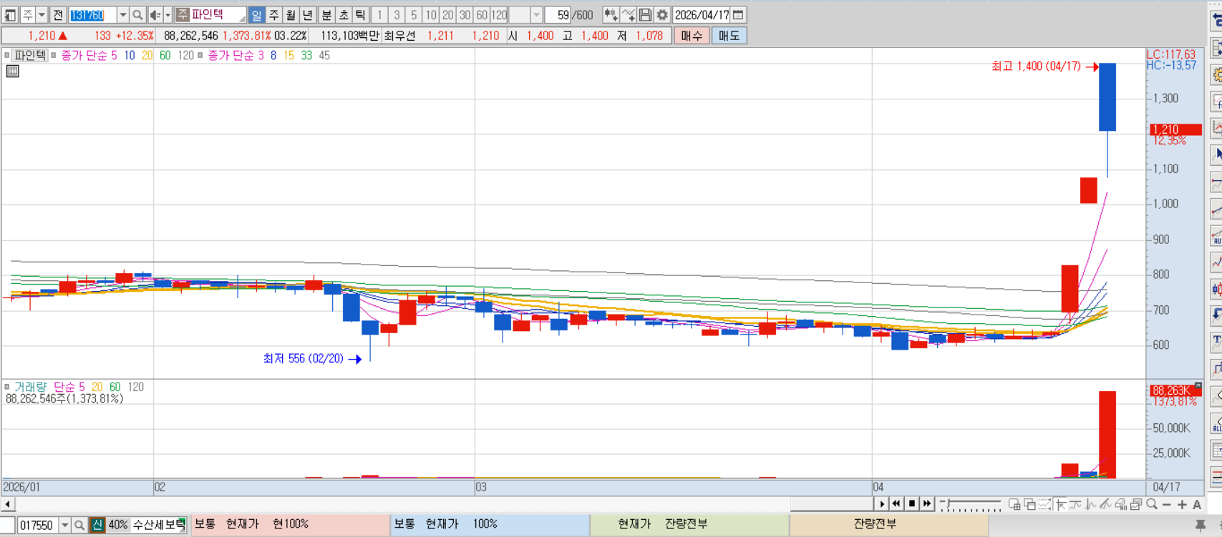The image size is (1222, 537).
Task: Click the play button in the replay controls
Action: [882, 504]
